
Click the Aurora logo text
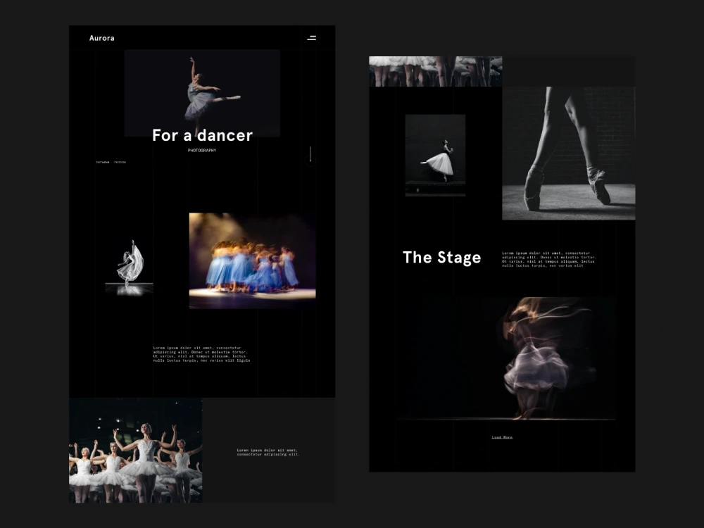pos(102,38)
